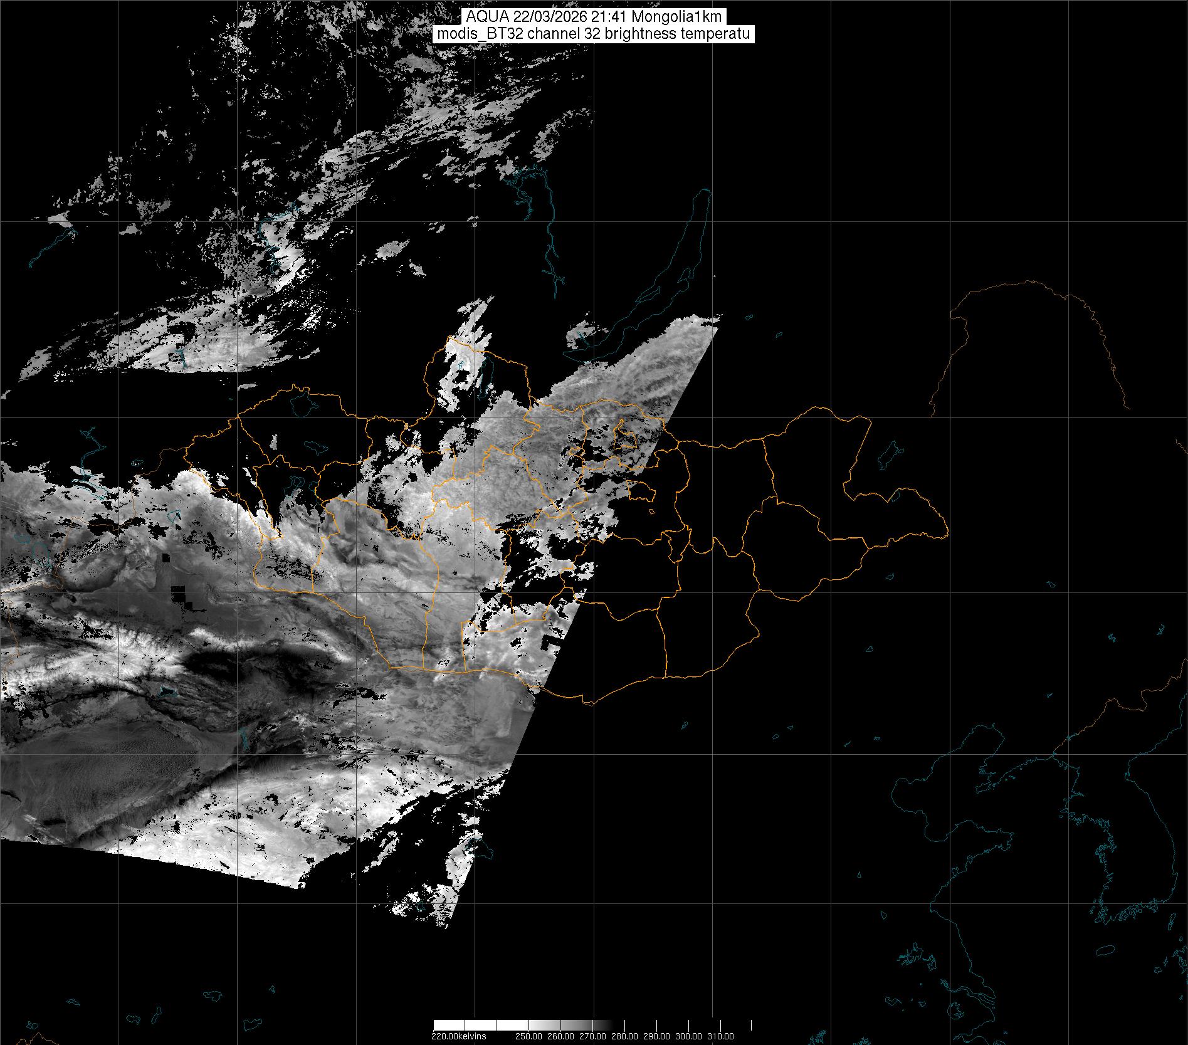Screen dimensions: 1188x1045
Task: Click the '220.00kelvins' colorbar label
Action: coord(459,1036)
